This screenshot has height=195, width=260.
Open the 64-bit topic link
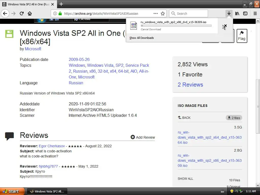tap(123, 71)
